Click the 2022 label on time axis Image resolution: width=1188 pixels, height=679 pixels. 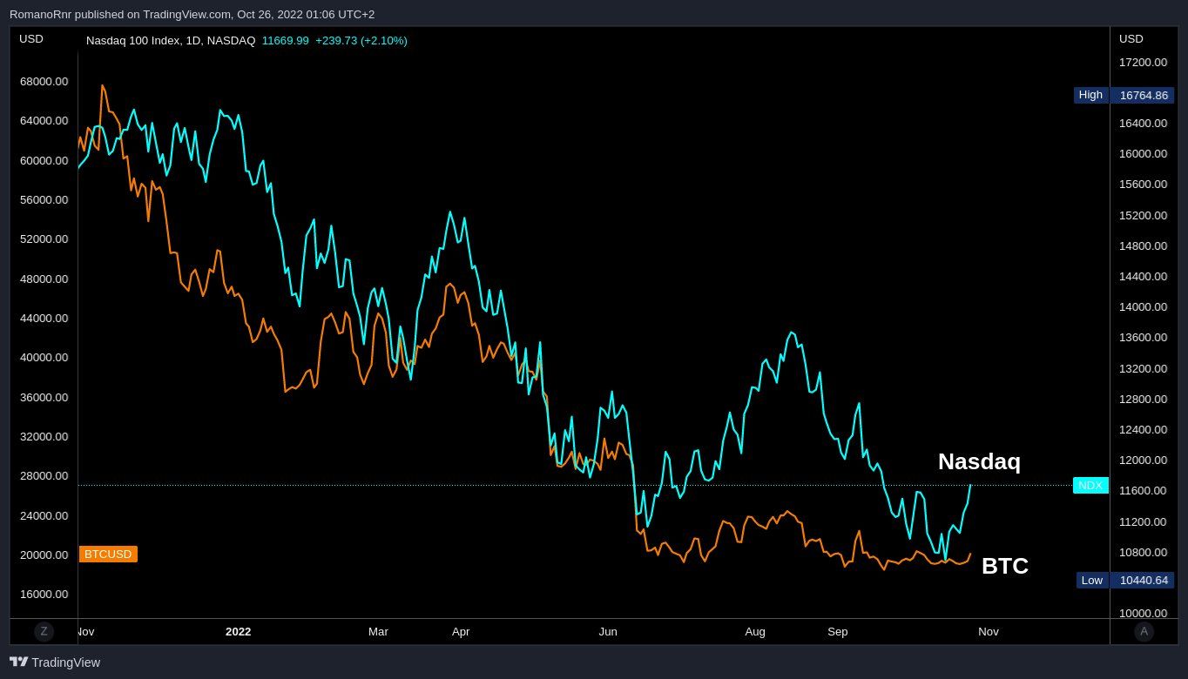(x=238, y=632)
